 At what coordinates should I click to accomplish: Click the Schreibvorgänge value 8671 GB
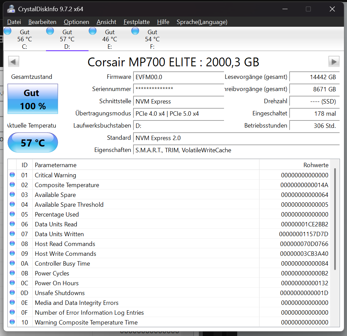[x=315, y=89]
